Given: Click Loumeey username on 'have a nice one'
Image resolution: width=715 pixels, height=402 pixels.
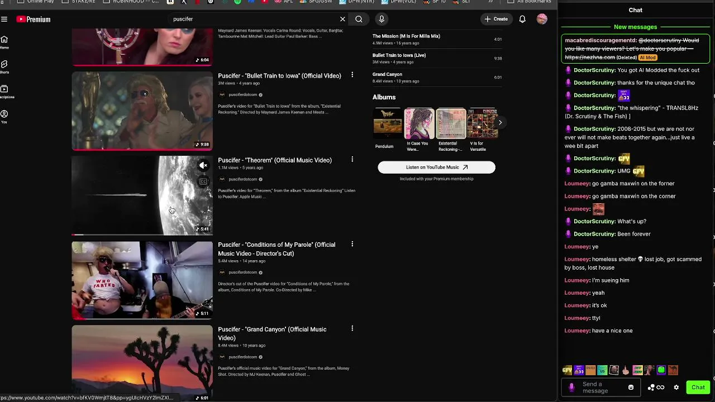Looking at the screenshot, I should pyautogui.click(x=577, y=331).
